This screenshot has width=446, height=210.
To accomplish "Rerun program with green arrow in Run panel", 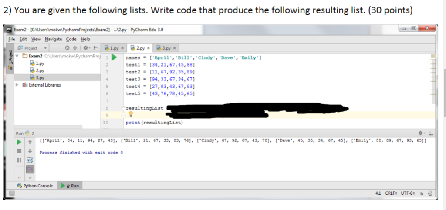I will pos(20,142).
